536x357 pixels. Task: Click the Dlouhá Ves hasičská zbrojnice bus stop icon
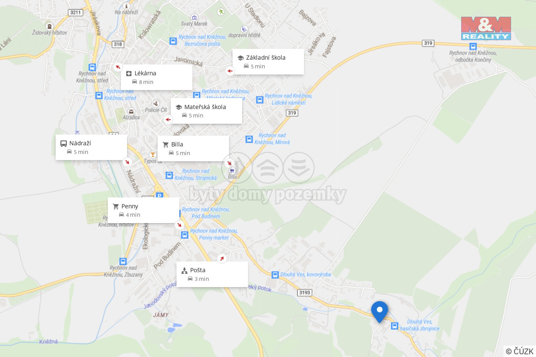tap(395, 326)
